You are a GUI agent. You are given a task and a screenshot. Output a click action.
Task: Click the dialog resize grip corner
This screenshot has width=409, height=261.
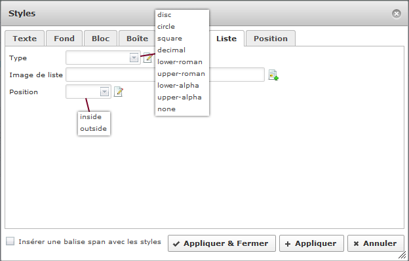[x=402, y=255]
